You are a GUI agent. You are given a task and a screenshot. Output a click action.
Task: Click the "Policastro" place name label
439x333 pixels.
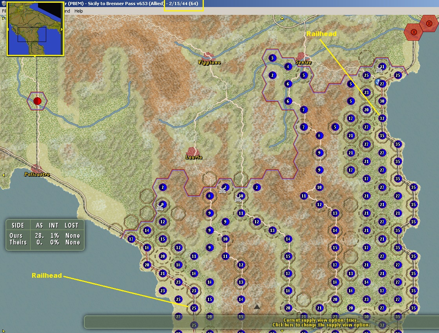point(37,174)
